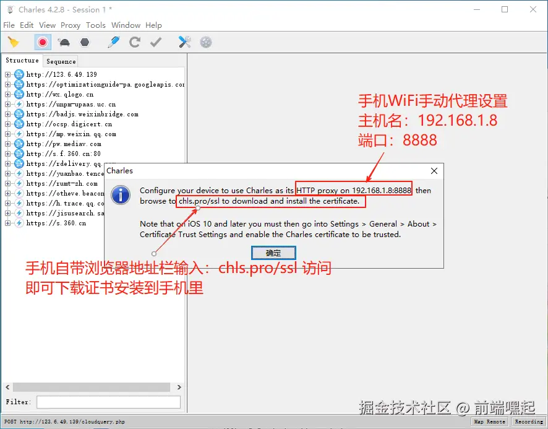Expand the mp.weixin.qq.com node
The height and width of the screenshot is (429, 548).
(x=7, y=134)
